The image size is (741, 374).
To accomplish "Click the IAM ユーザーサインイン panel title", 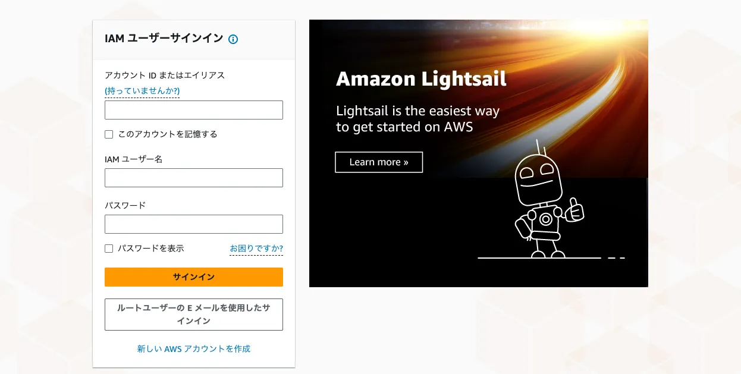I will coord(164,39).
